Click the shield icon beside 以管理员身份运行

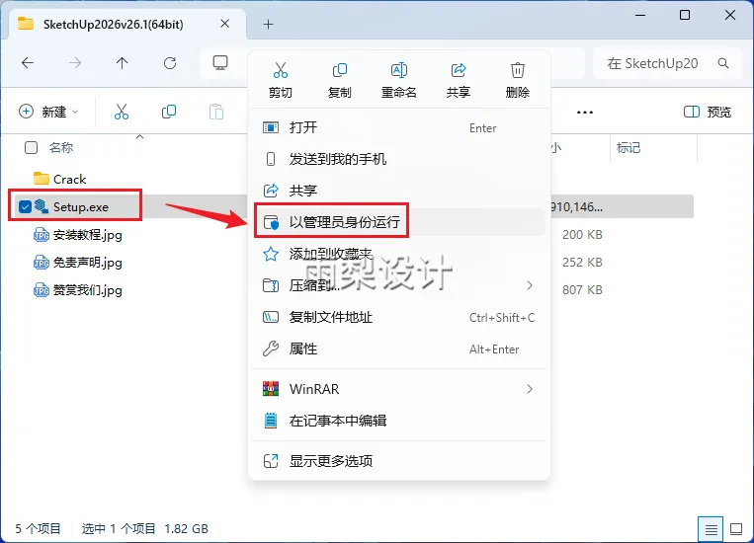tap(271, 222)
